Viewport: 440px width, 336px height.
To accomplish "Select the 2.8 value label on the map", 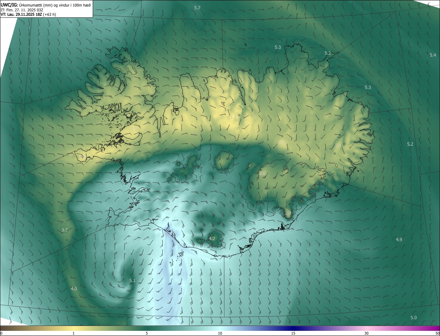I will pos(288,213).
